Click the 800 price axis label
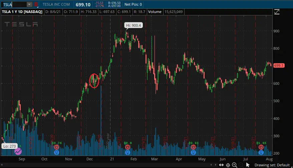The height and width of the screenshot is (168, 293). (x=276, y=48)
